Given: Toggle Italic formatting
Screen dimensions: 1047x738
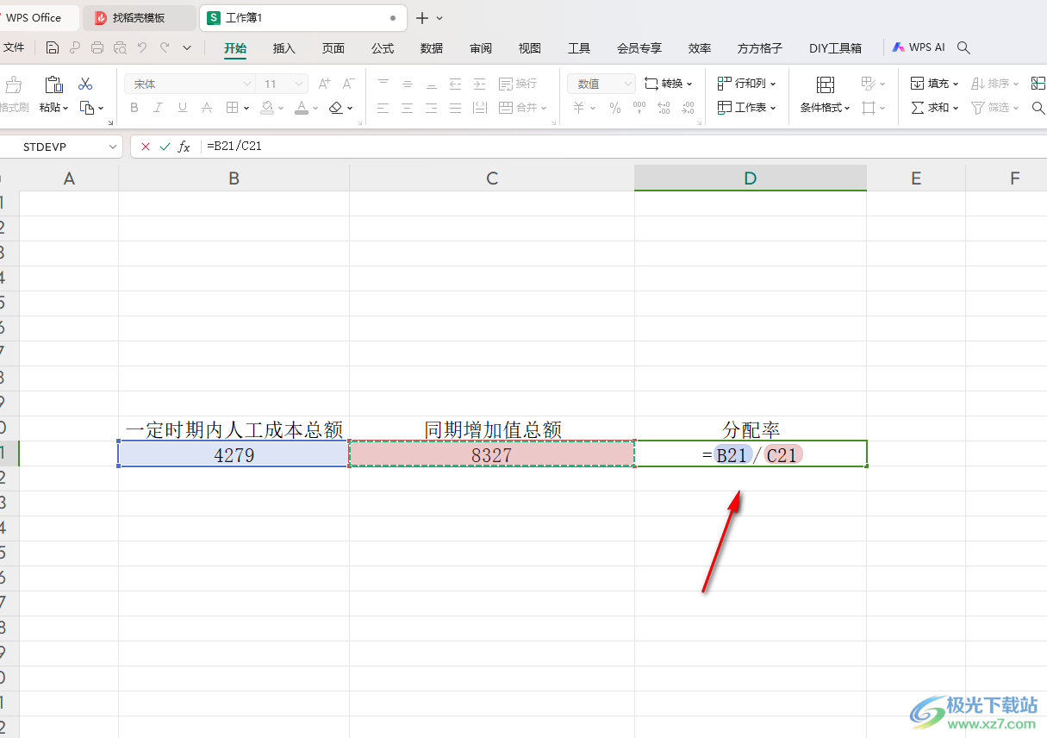Looking at the screenshot, I should (158, 108).
